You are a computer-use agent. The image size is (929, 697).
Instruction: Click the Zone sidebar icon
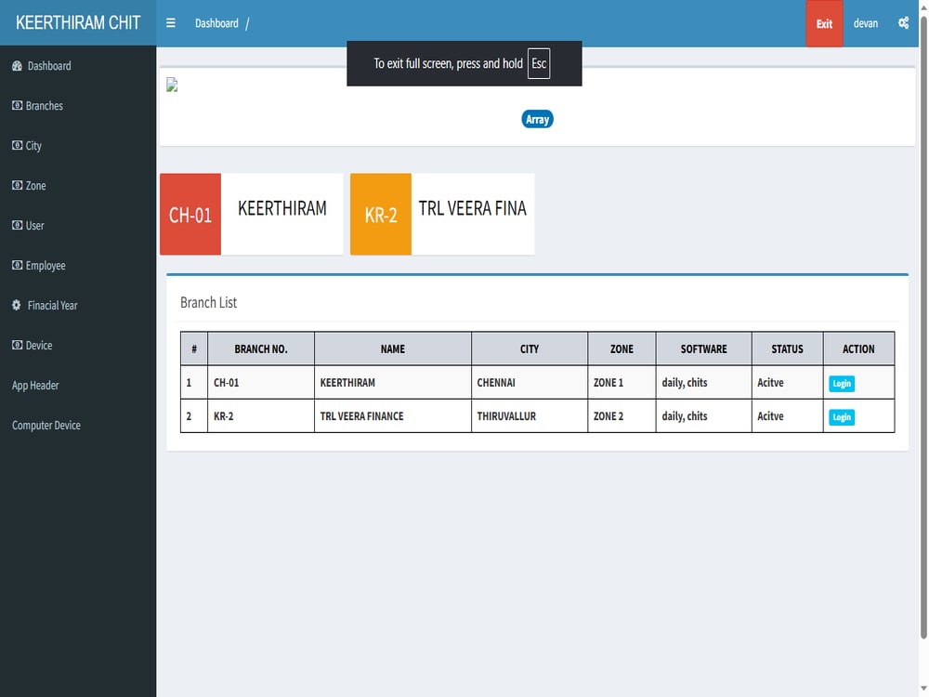coord(17,185)
